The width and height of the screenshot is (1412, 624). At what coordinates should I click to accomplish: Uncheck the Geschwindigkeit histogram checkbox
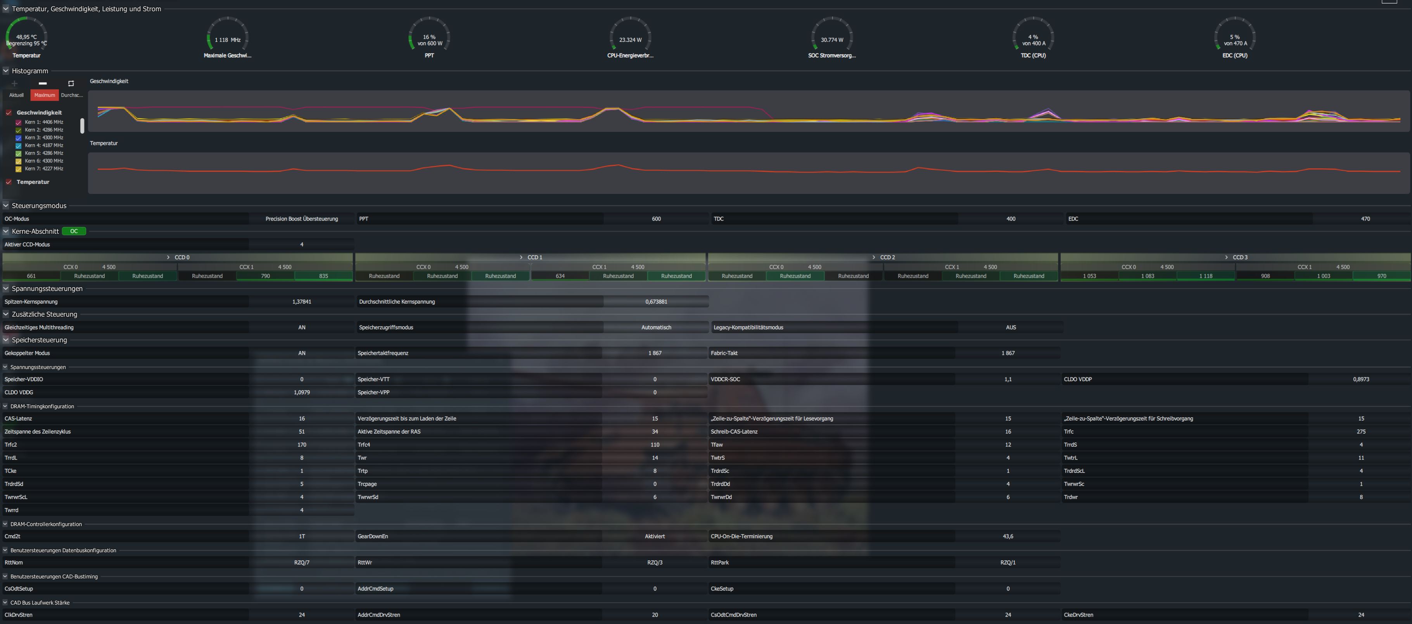coord(9,112)
